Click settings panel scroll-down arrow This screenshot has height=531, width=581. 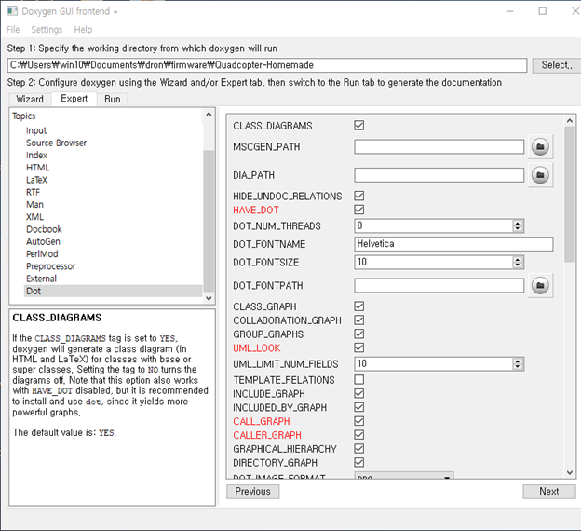point(570,473)
